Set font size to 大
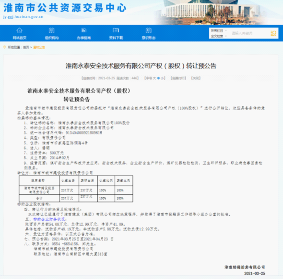The image size is (283, 279). click(x=154, y=78)
